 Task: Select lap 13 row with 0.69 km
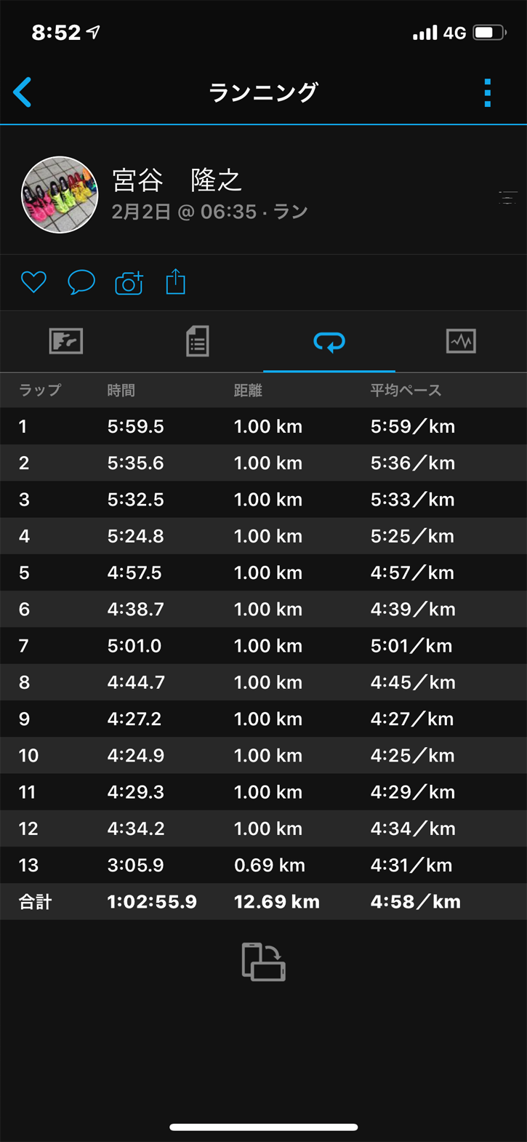click(x=263, y=865)
